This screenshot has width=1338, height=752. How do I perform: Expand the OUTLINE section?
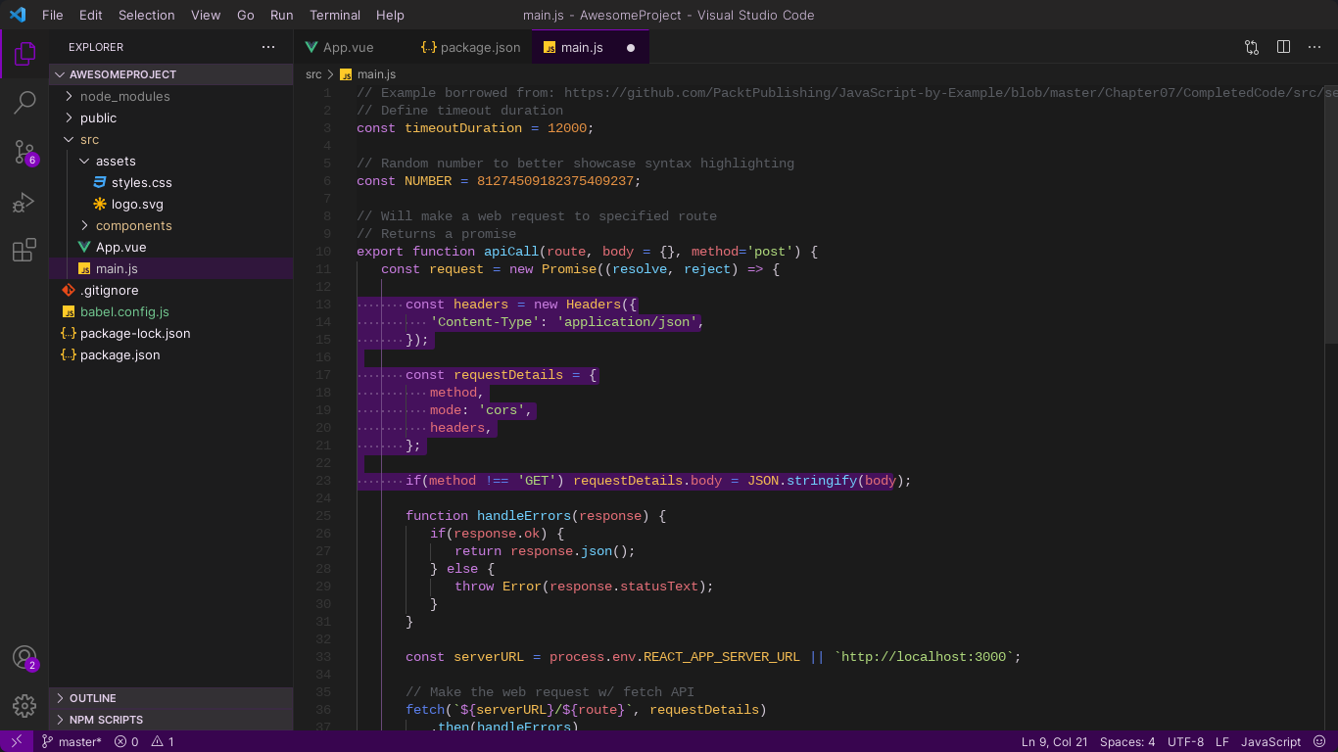pos(92,698)
